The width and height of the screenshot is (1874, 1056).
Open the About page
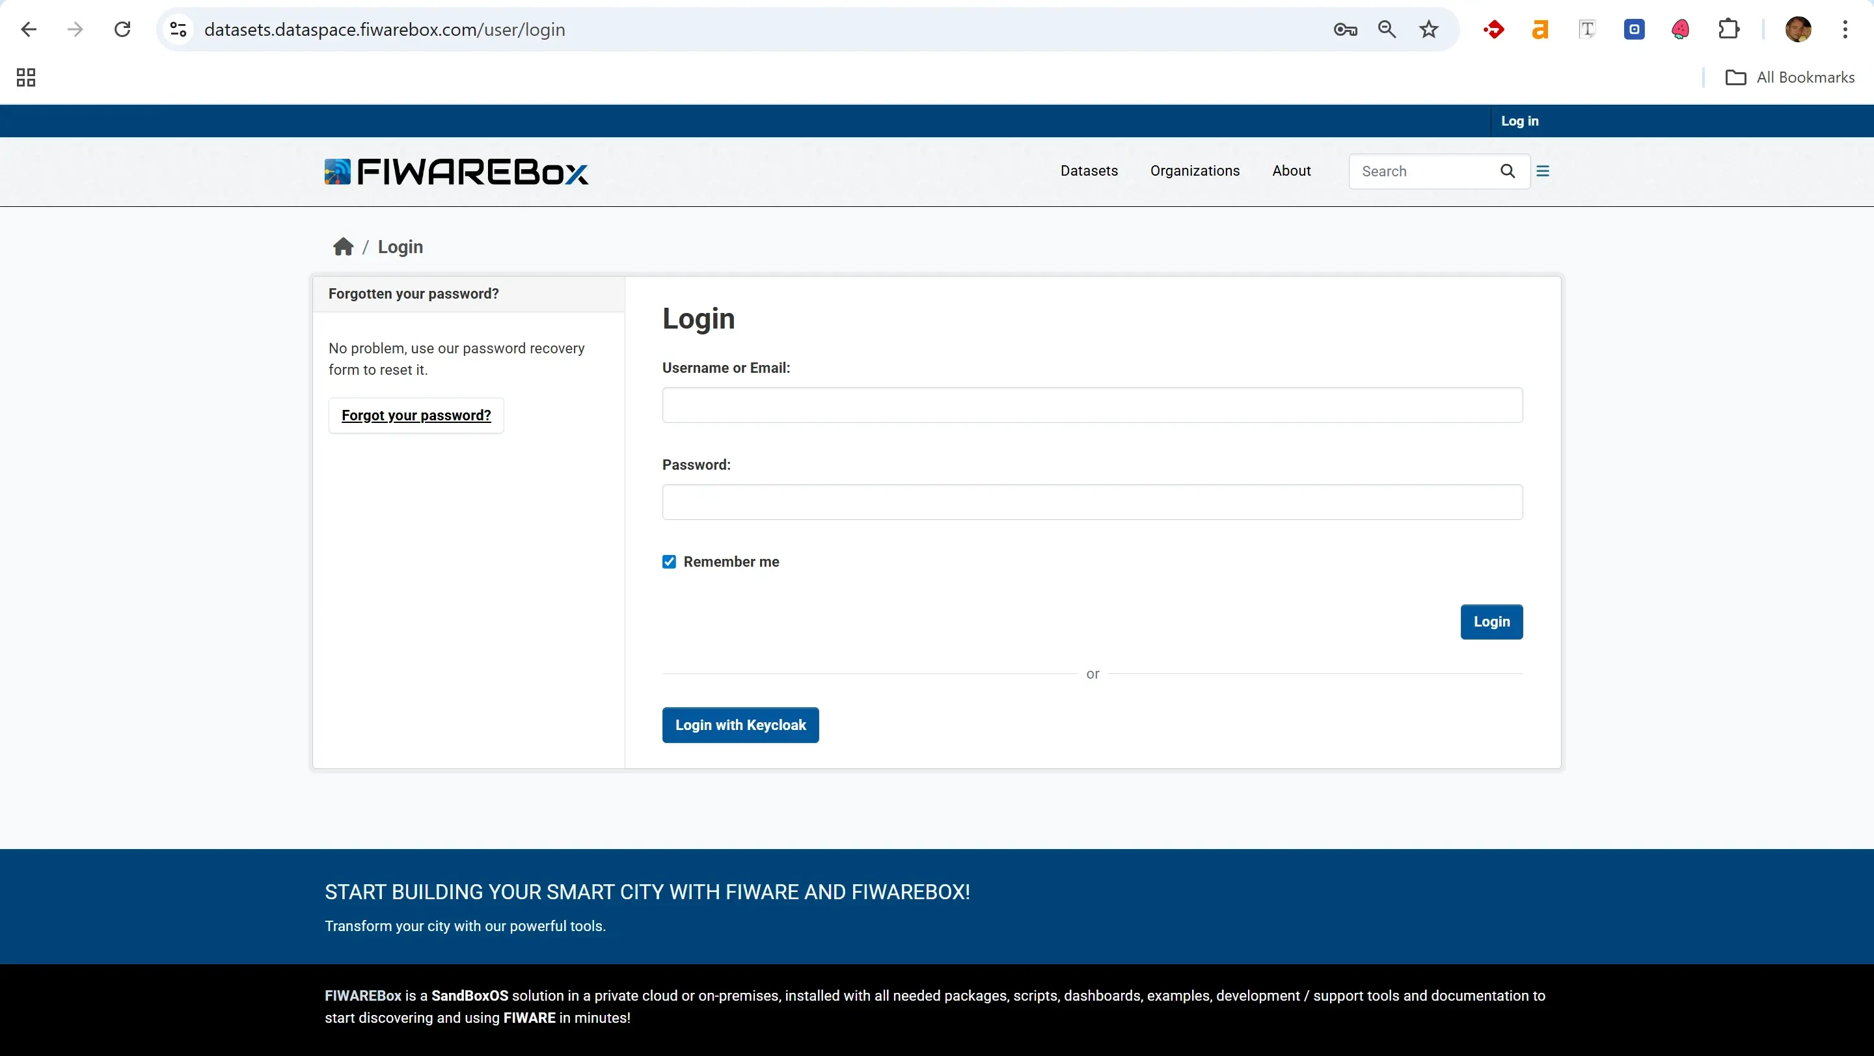[1290, 171]
